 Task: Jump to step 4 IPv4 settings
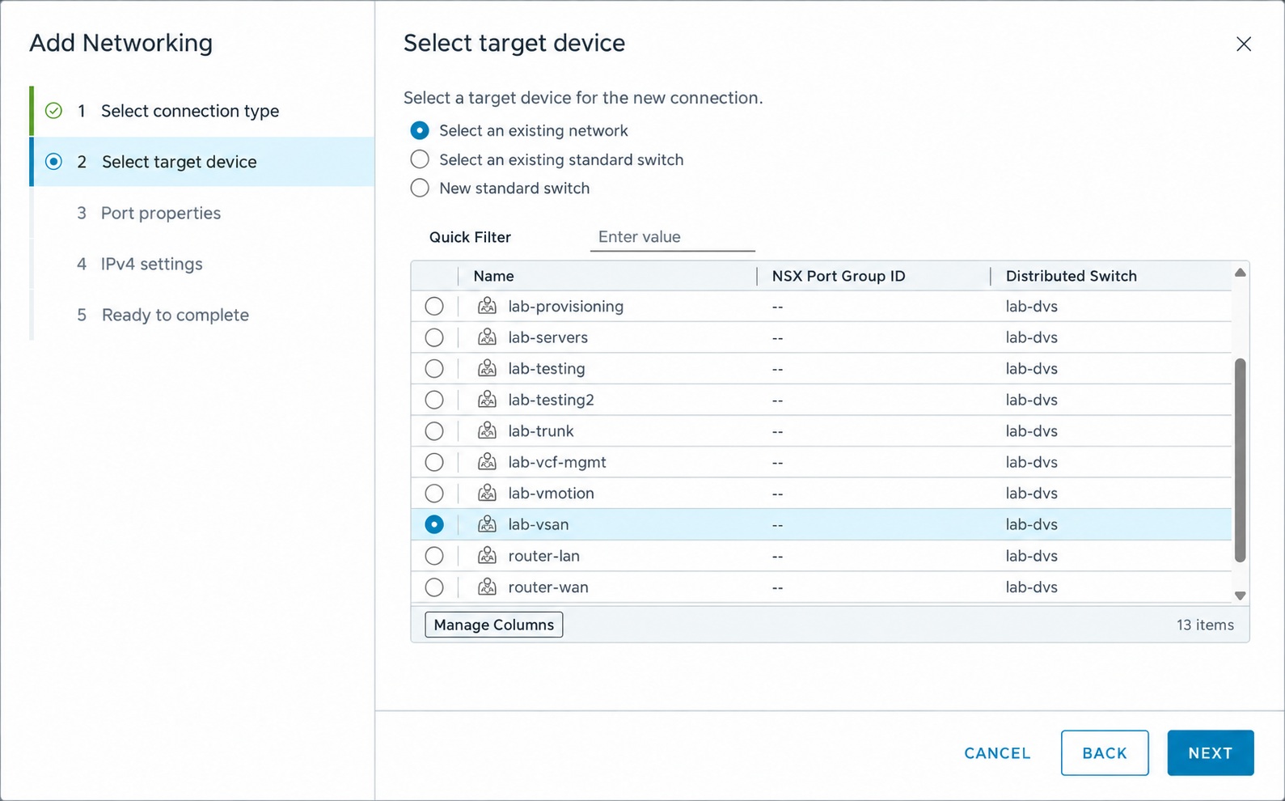202,264
